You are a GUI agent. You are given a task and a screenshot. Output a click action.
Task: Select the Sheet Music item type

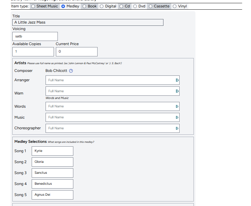point(33,6)
